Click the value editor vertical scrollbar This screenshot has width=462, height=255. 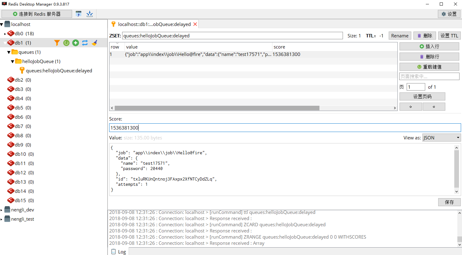[x=456, y=169]
